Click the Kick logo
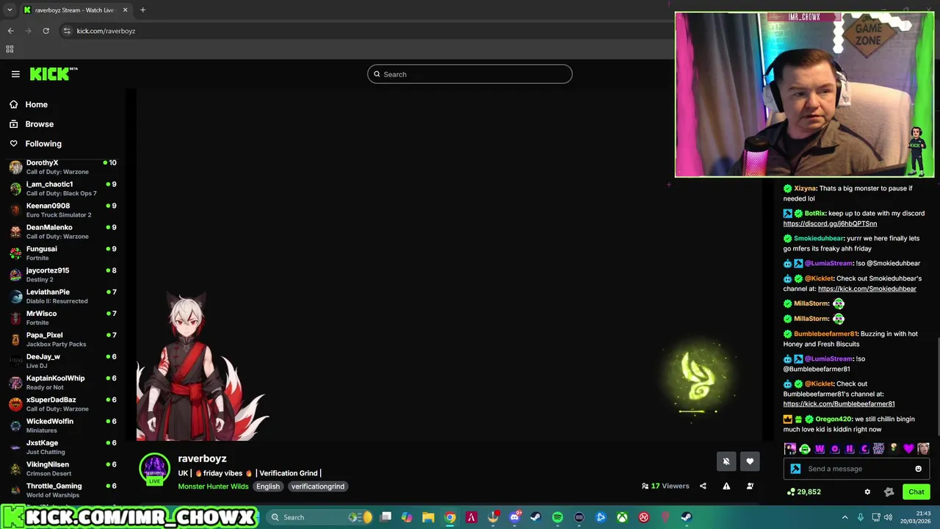This screenshot has width=940, height=529. [54, 73]
